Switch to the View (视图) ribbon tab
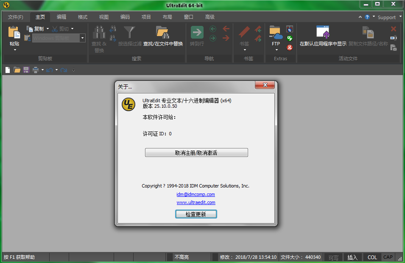The image size is (405, 263). point(104,17)
